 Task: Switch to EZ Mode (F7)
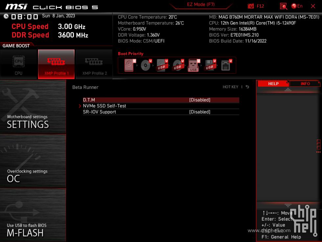pos(200,4)
